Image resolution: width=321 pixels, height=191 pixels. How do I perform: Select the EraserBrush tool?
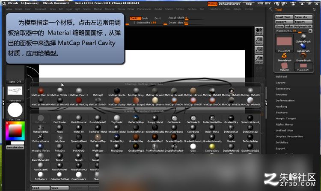pos(303,57)
